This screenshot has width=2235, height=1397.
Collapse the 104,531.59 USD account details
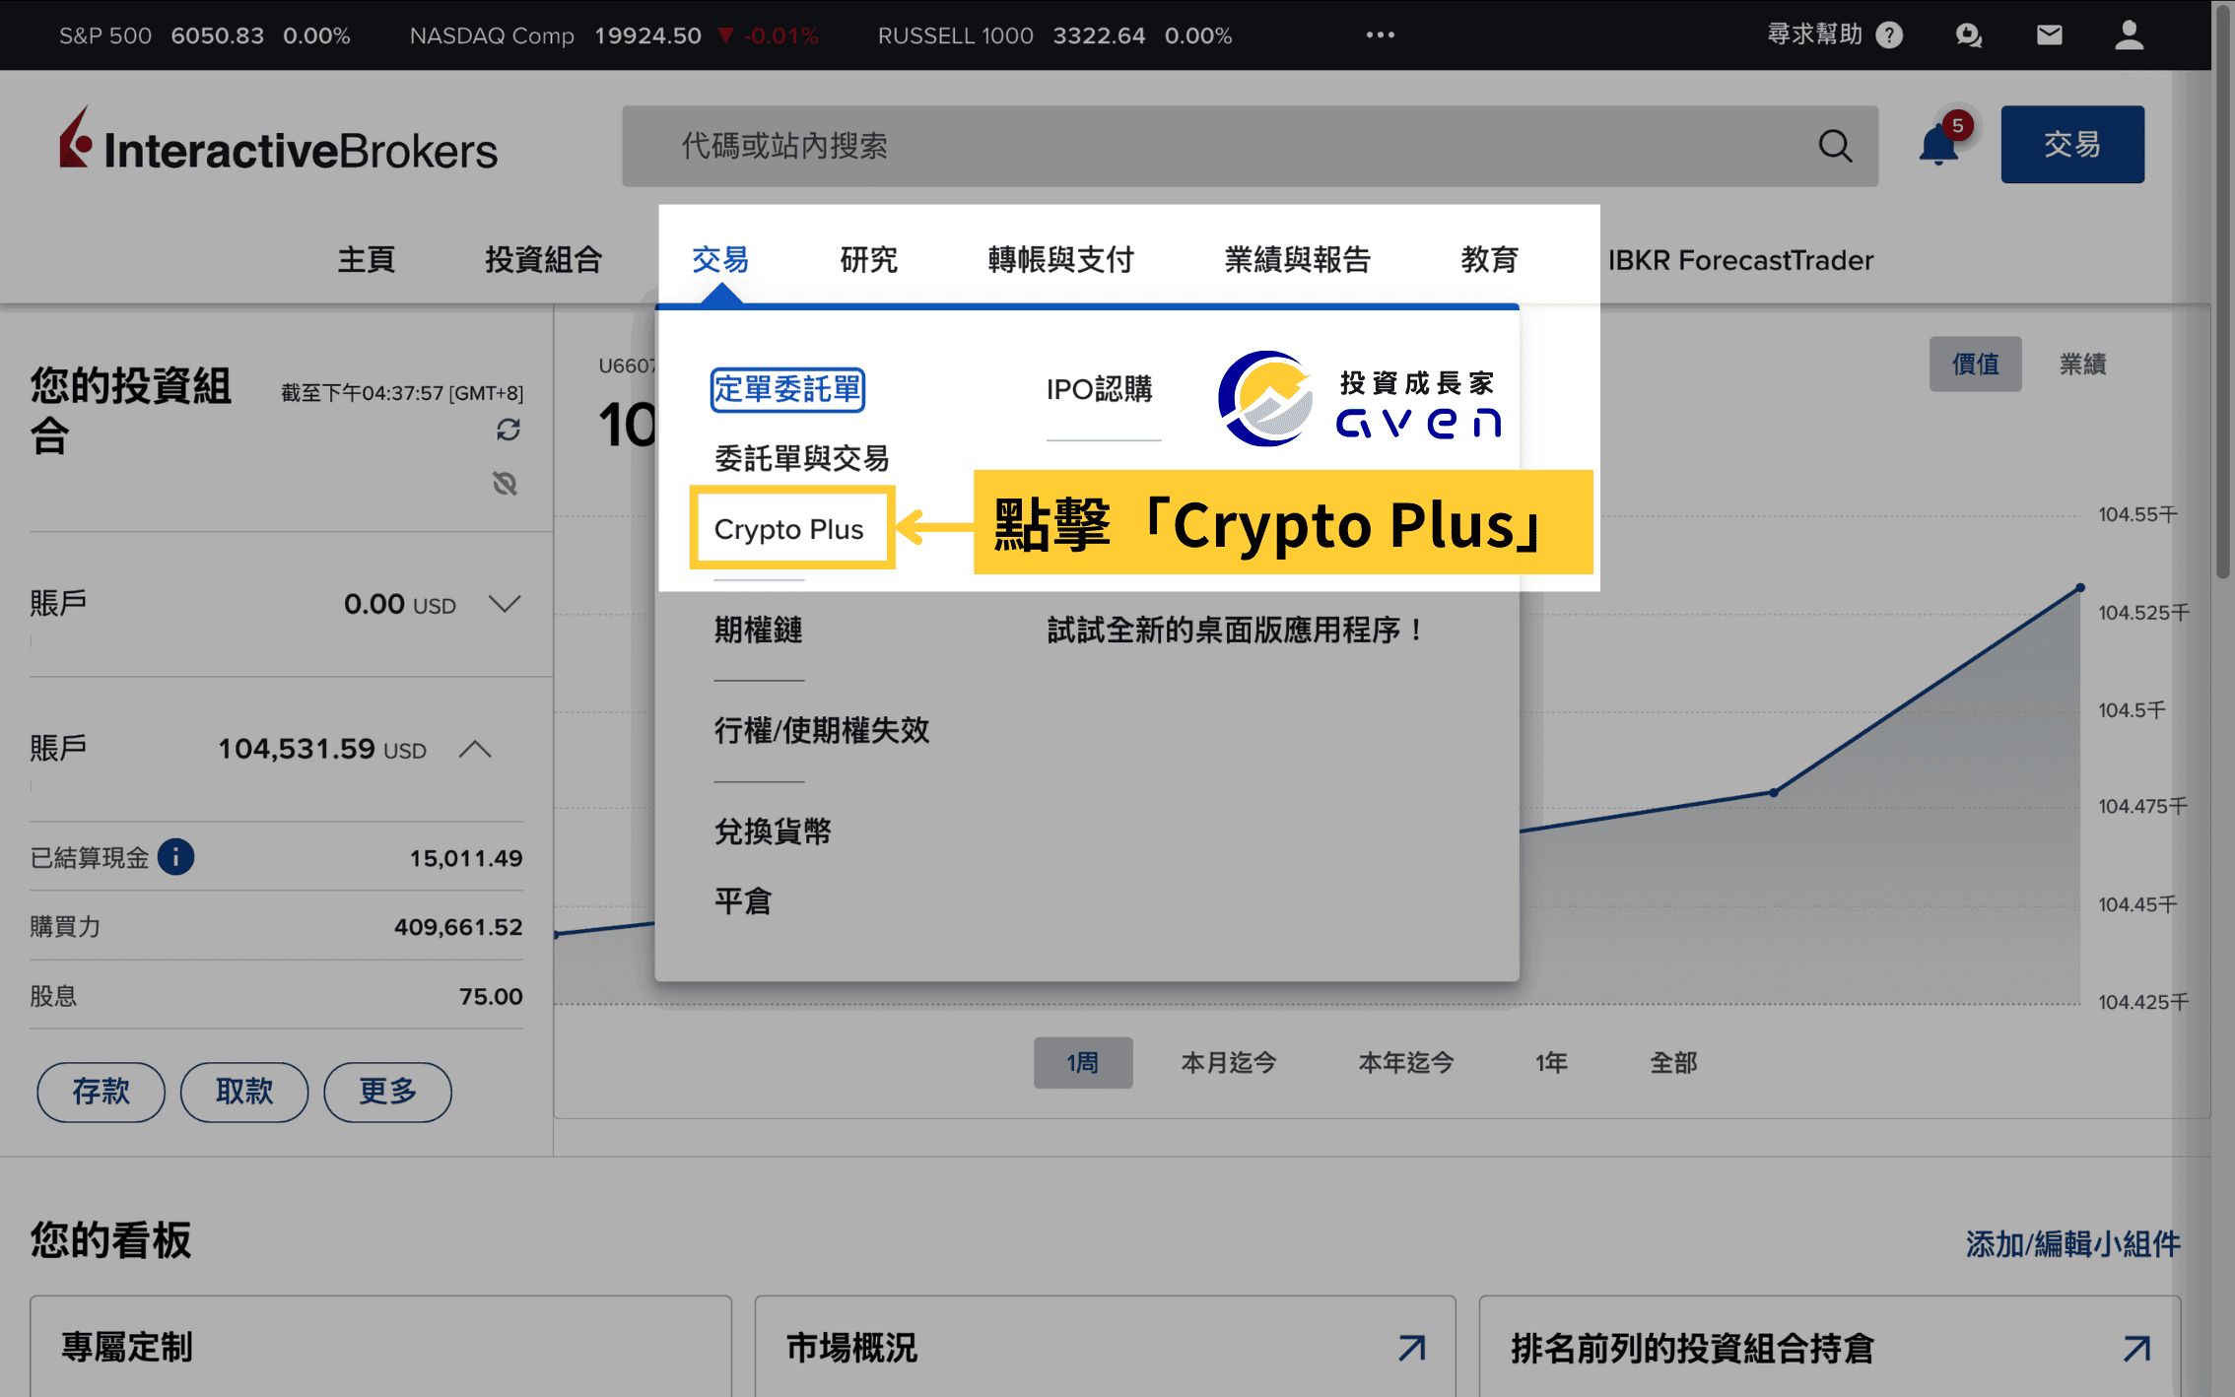475,749
